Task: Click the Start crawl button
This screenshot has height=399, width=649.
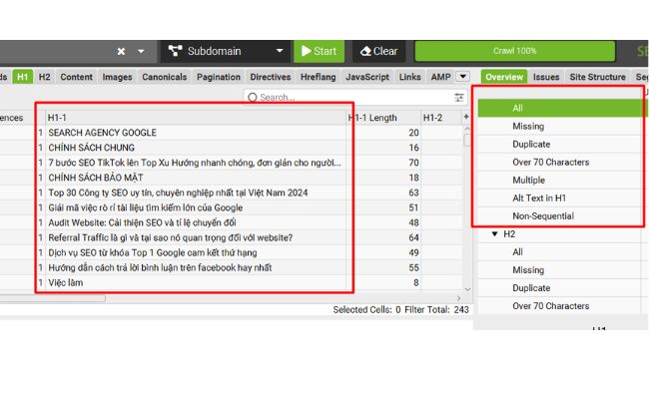Action: [x=319, y=51]
